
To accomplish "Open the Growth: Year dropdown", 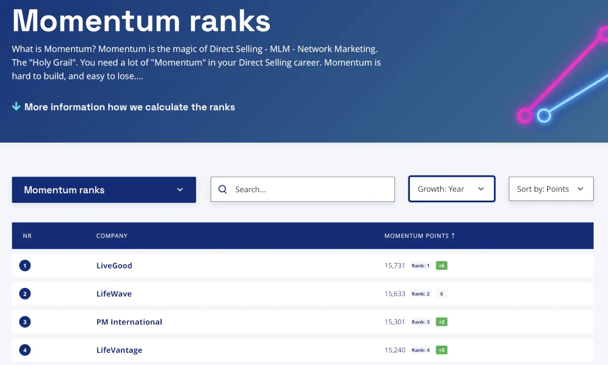I will tap(451, 189).
